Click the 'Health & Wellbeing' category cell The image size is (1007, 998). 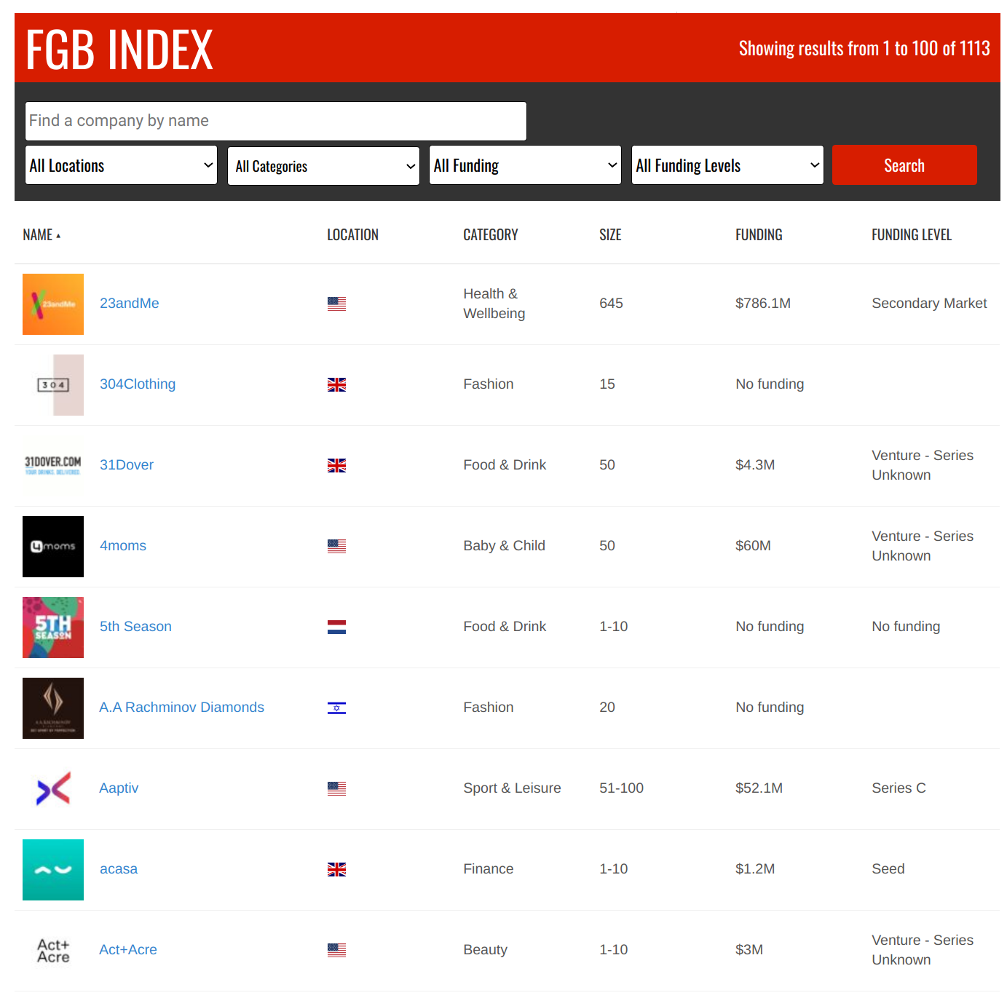pyautogui.click(x=494, y=304)
